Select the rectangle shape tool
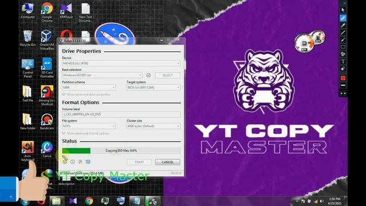The height and width of the screenshot is (206, 366). click(x=343, y=47)
